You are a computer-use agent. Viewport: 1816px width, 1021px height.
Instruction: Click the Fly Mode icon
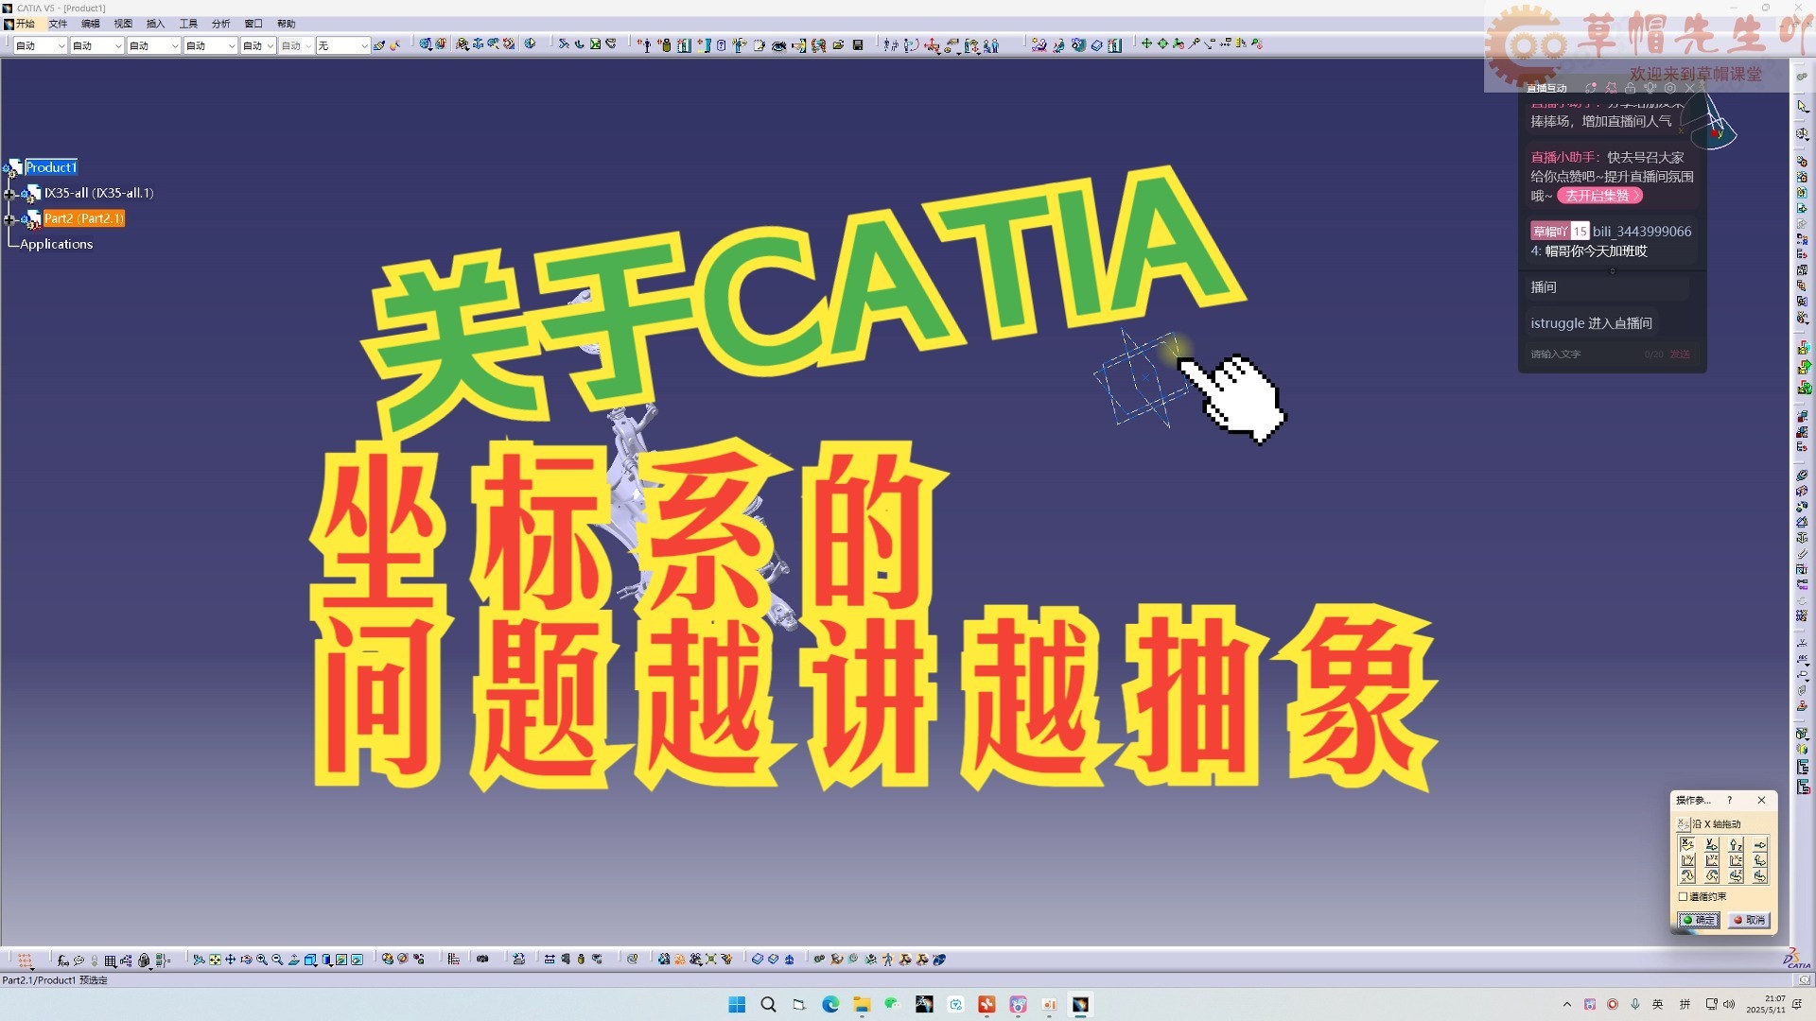coord(199,960)
